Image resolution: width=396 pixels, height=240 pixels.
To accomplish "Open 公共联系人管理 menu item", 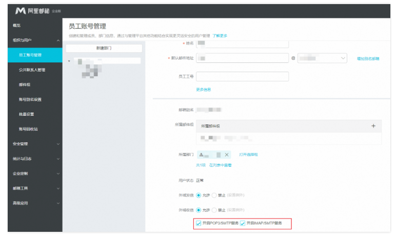I will 32,70.
